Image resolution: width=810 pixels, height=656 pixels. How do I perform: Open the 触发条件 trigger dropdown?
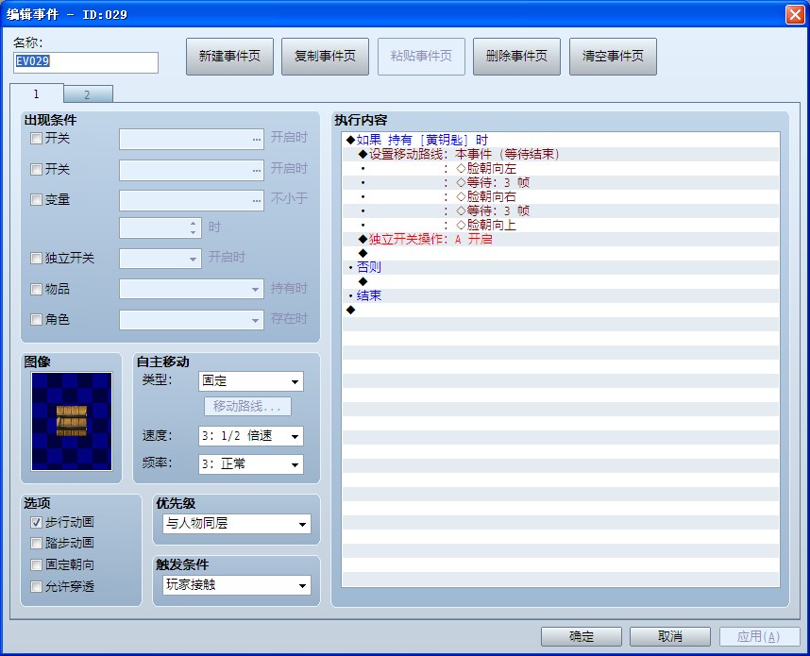point(237,585)
